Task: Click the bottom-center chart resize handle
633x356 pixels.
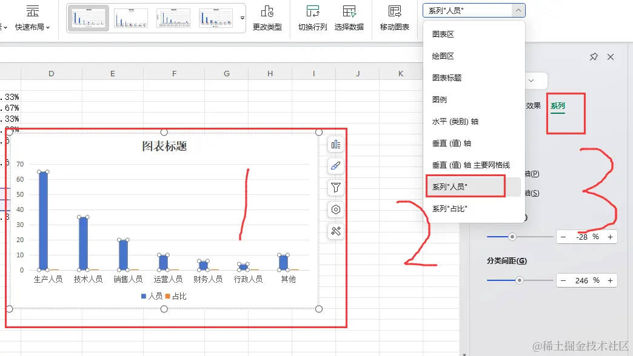Action: [x=164, y=309]
